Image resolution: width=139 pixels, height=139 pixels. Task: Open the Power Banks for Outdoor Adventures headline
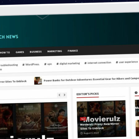tap(91, 79)
